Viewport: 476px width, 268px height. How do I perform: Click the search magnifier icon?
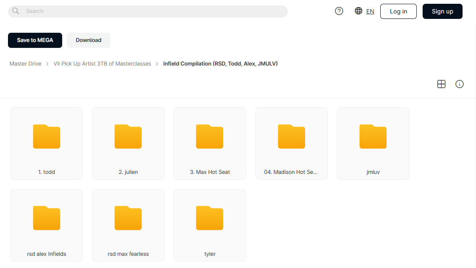[x=16, y=11]
